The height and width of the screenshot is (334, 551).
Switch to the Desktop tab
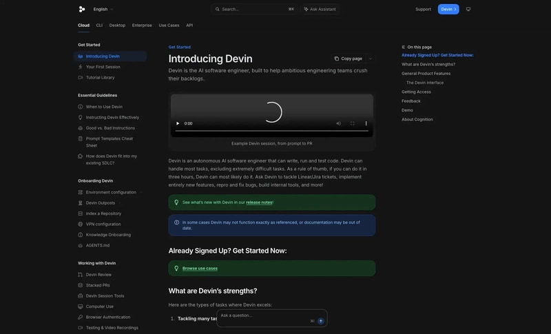(x=117, y=25)
